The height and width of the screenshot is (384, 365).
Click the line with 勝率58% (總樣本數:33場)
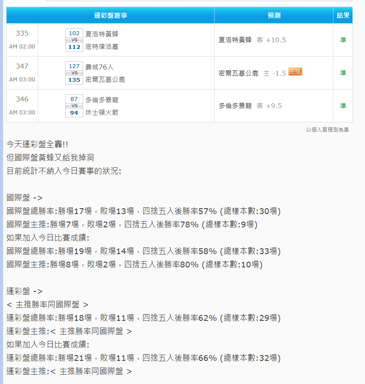click(x=144, y=251)
